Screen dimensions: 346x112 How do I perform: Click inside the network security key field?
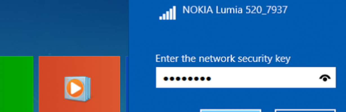click(x=246, y=77)
